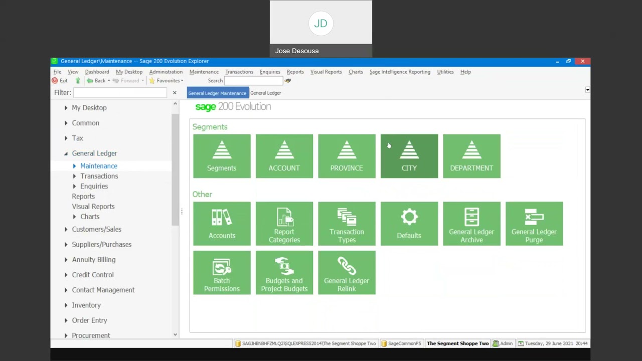This screenshot has width=642, height=361.
Task: Select General Ledger Maintenance tab
Action: click(217, 93)
